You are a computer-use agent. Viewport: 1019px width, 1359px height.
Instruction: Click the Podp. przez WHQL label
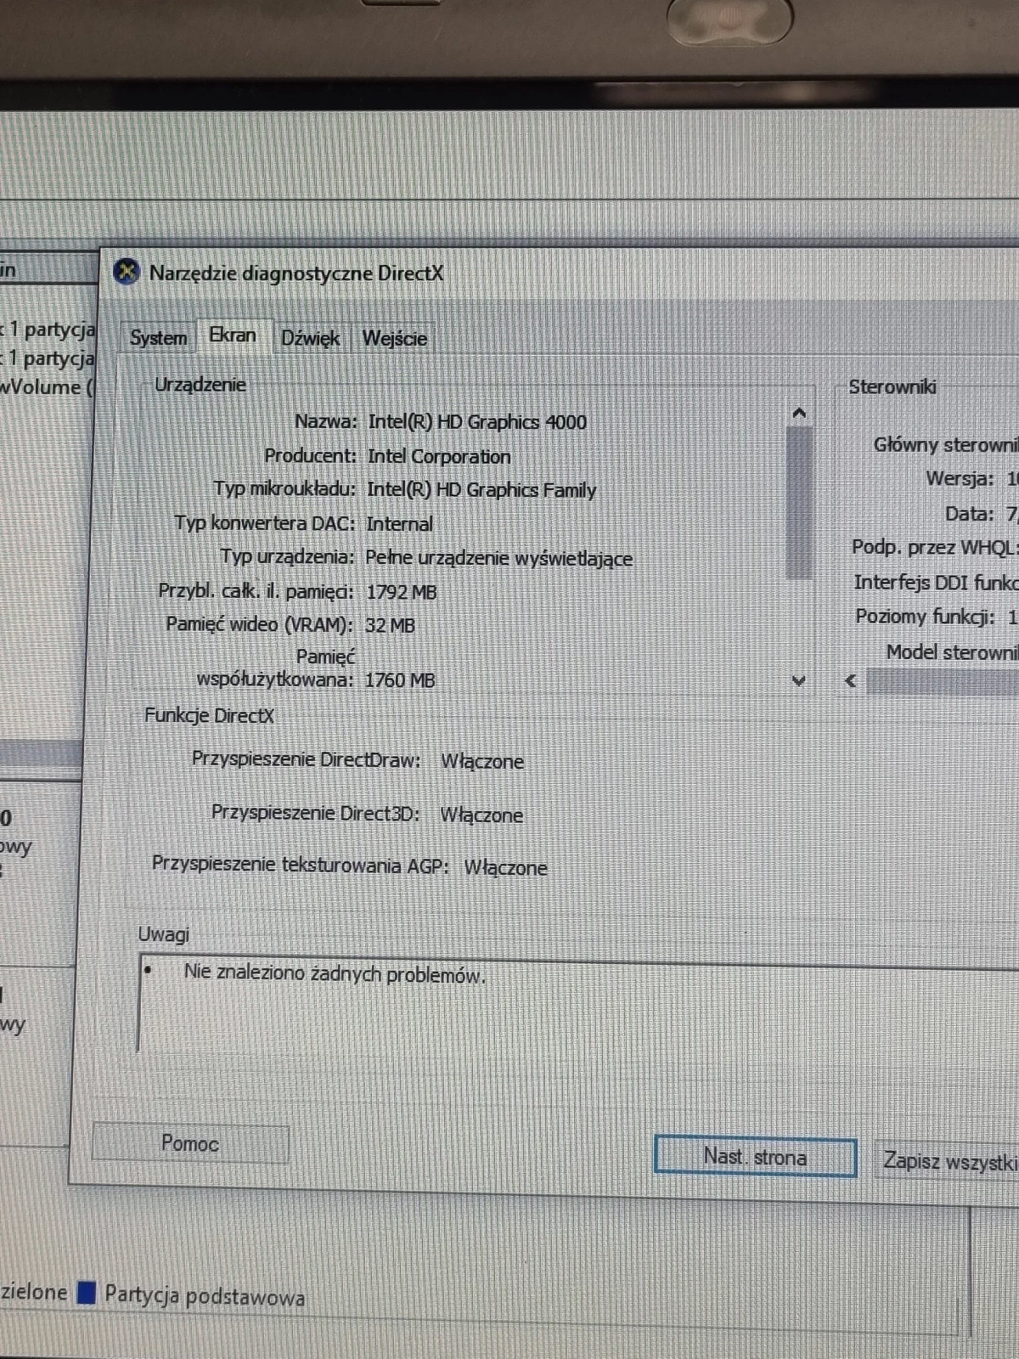[934, 548]
